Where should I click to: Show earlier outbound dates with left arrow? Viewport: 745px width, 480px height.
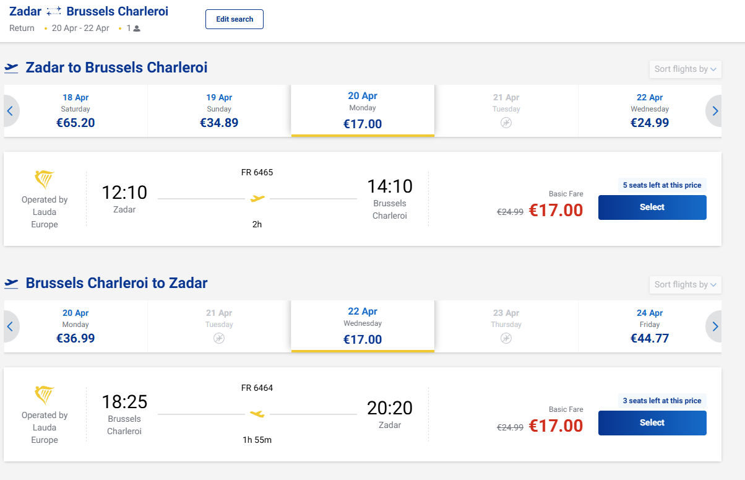(x=10, y=111)
